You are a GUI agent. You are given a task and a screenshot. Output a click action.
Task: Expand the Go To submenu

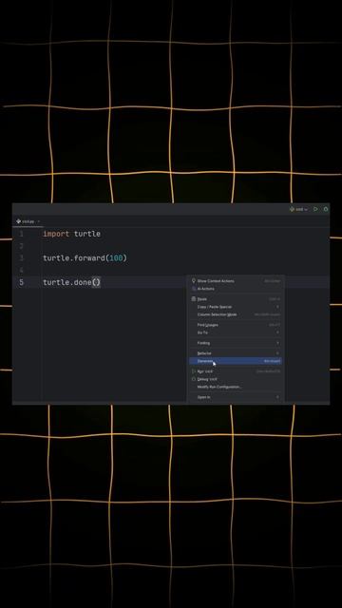237,332
